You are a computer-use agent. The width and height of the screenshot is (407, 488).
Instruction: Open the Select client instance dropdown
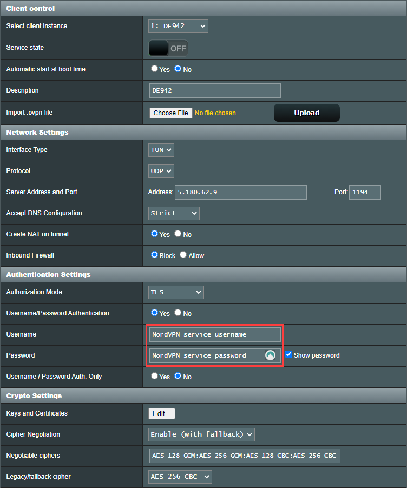coord(178,26)
